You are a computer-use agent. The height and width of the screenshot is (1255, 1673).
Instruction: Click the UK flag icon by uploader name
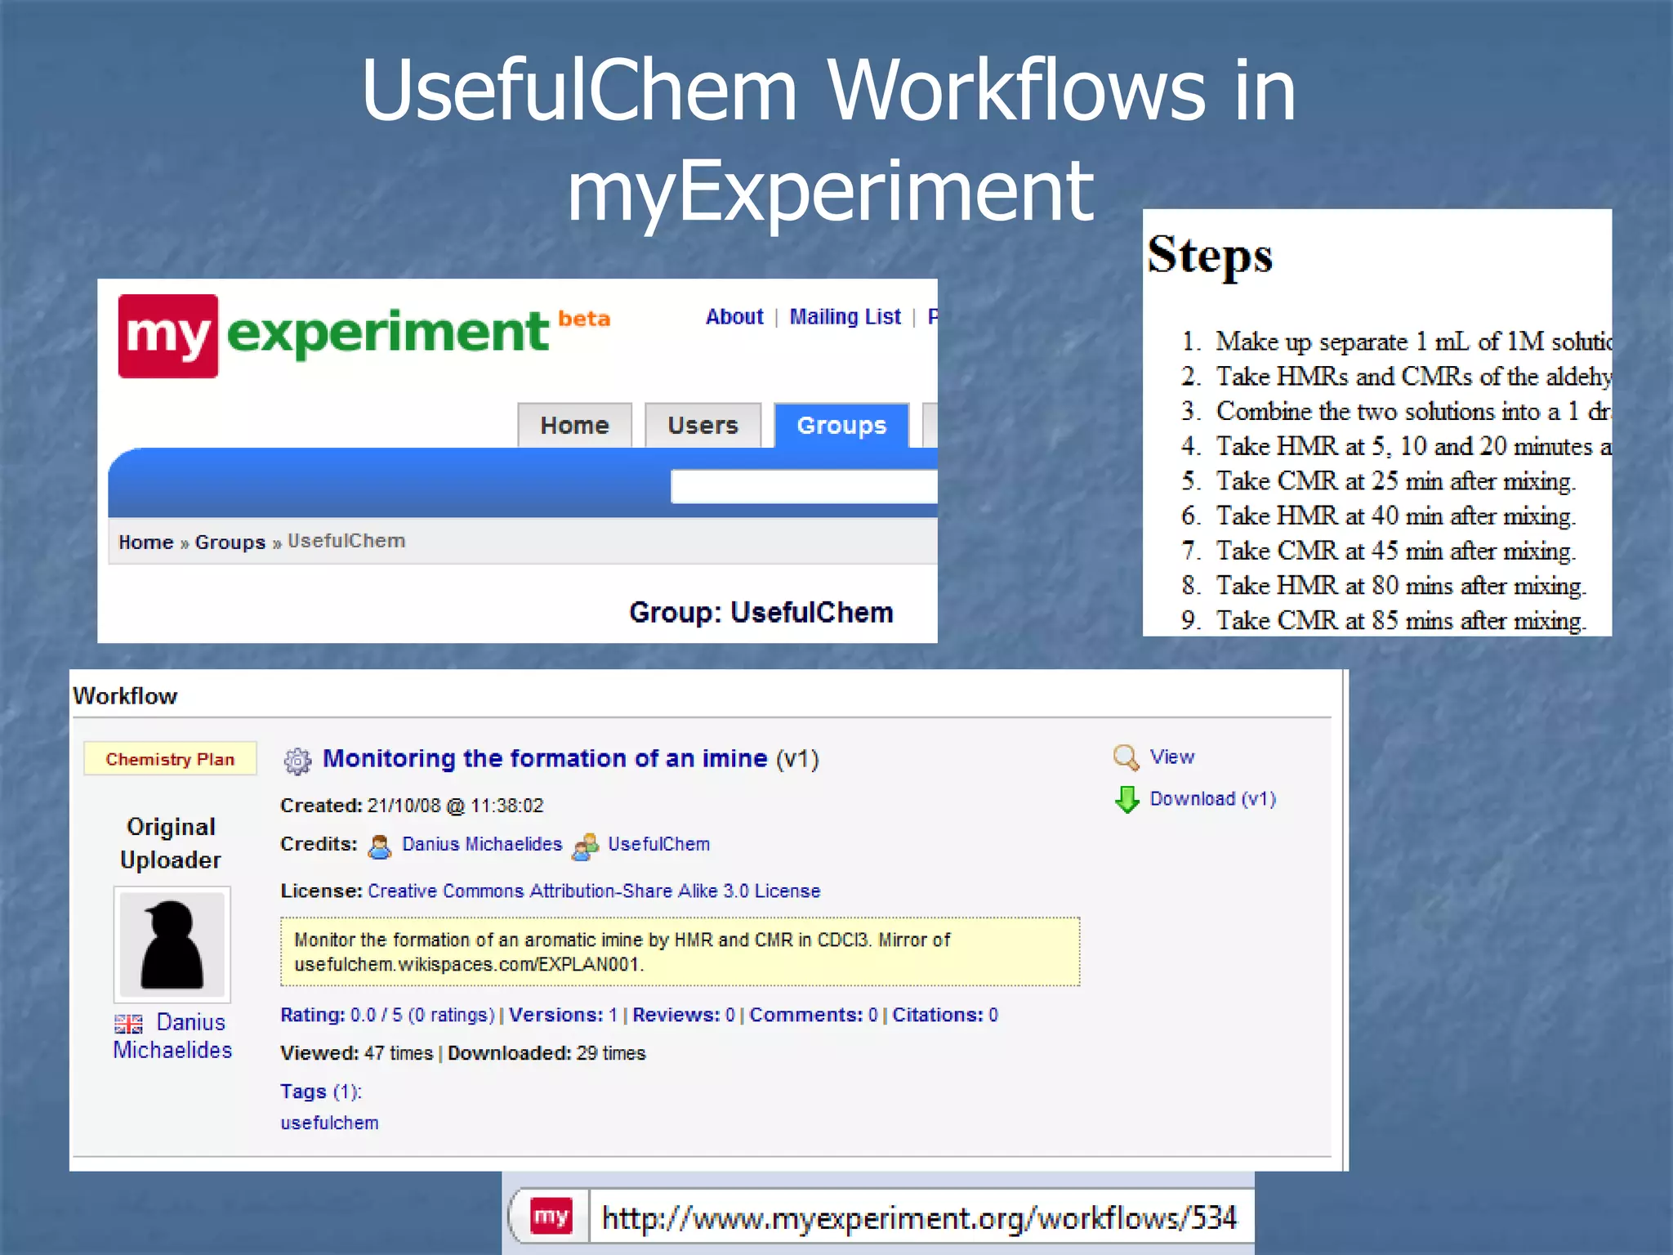click(x=128, y=1024)
